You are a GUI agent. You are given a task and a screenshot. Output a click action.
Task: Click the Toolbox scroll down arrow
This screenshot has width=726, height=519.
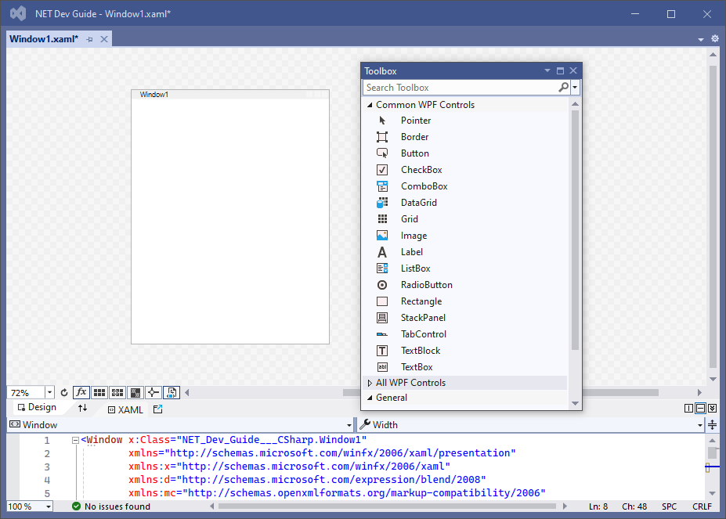(x=575, y=403)
